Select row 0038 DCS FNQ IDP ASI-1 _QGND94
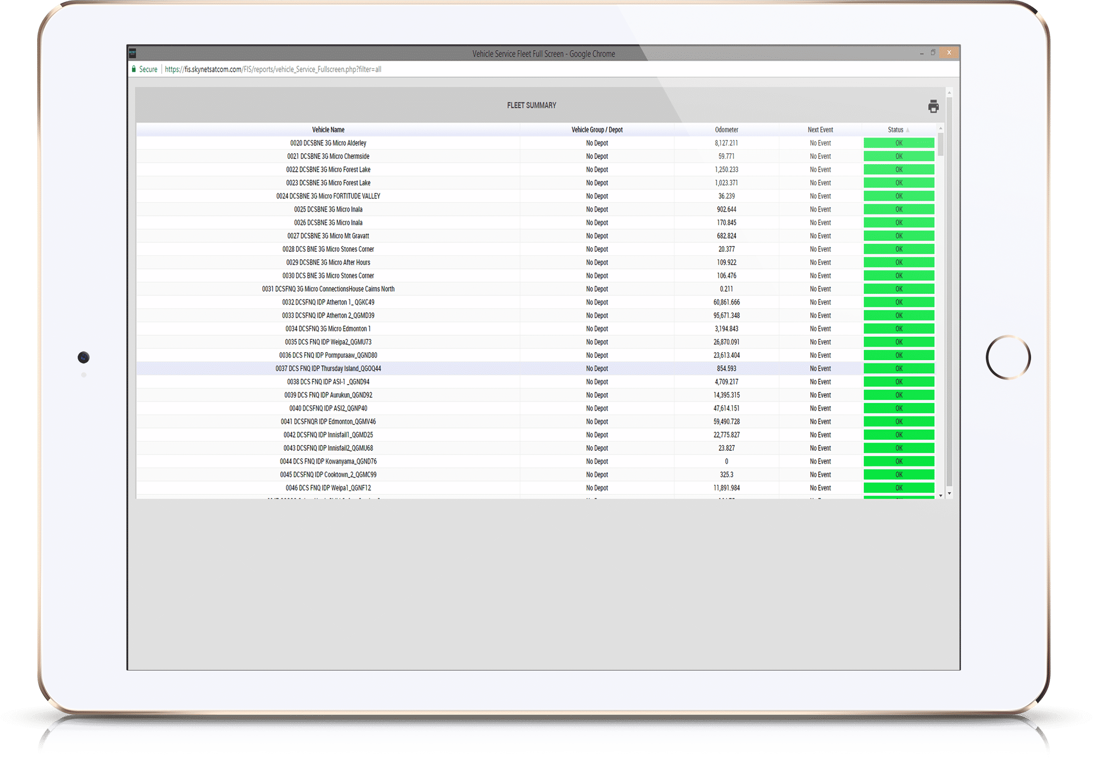 [536, 382]
